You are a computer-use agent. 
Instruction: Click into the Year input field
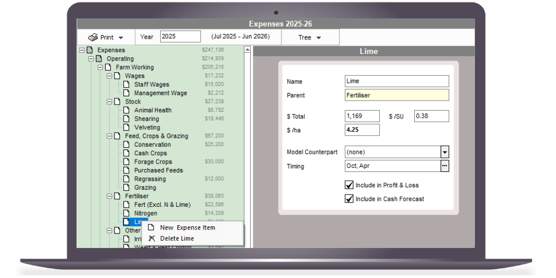click(x=180, y=37)
